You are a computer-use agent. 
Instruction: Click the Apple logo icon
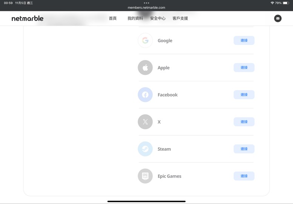[x=145, y=68]
